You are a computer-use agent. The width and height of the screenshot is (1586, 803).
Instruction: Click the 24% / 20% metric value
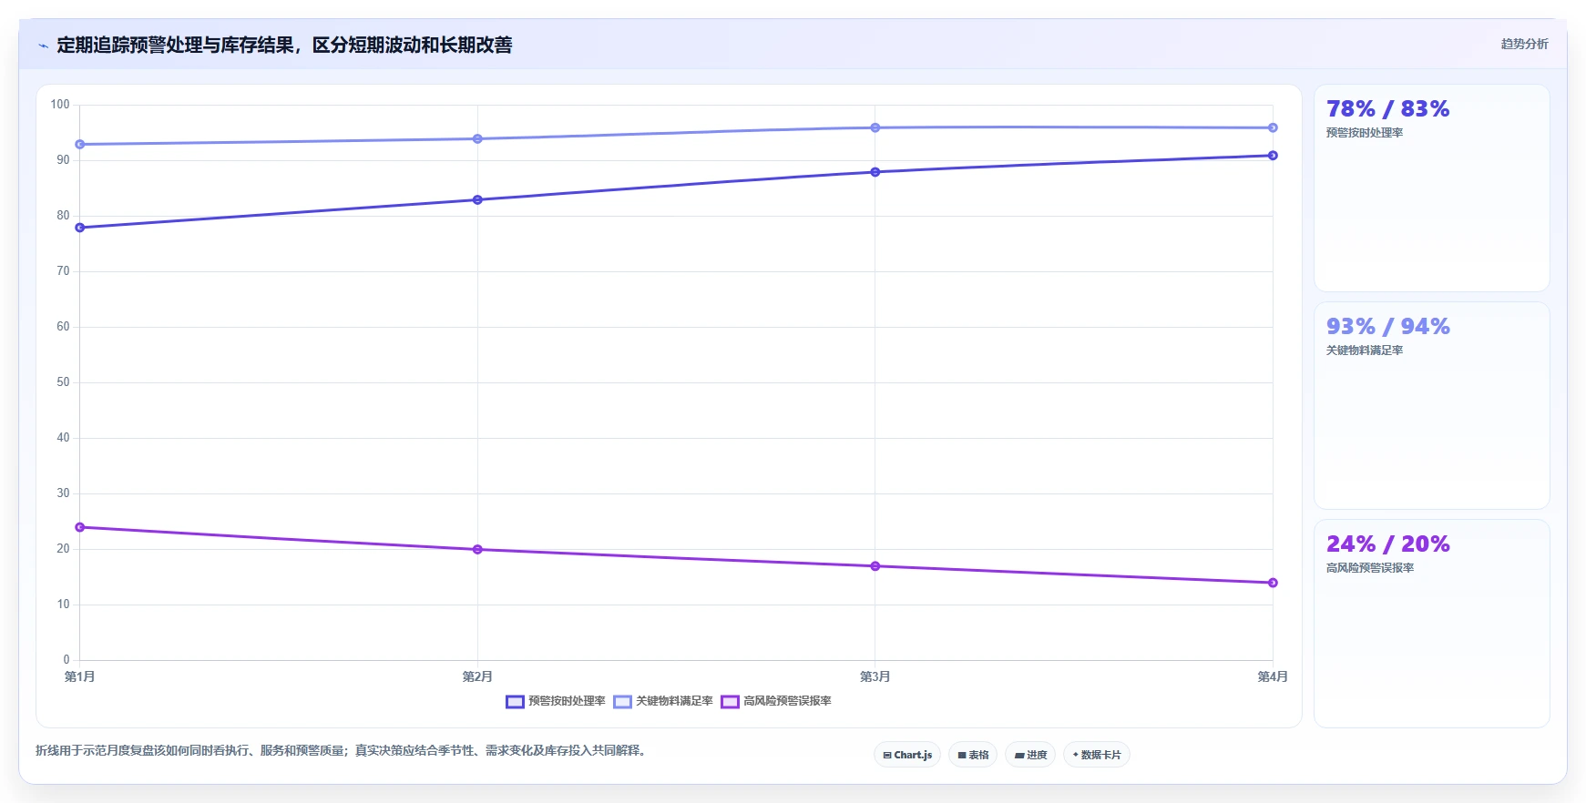point(1387,544)
